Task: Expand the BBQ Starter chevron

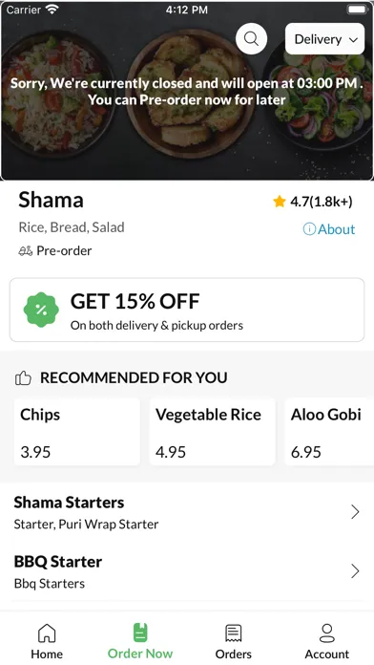Action: 355,571
